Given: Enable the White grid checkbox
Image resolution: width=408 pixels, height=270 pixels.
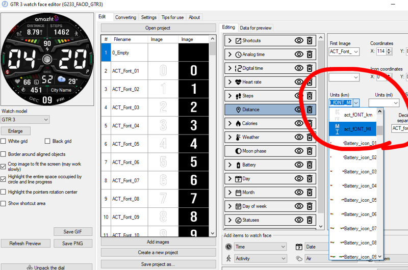Looking at the screenshot, I should coord(4,141).
